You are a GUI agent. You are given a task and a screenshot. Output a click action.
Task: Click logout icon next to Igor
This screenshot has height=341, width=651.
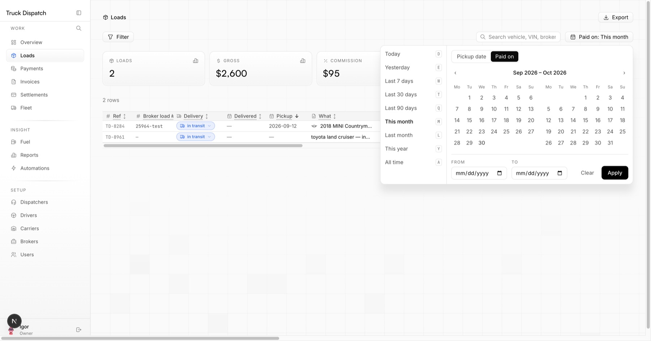(x=79, y=330)
